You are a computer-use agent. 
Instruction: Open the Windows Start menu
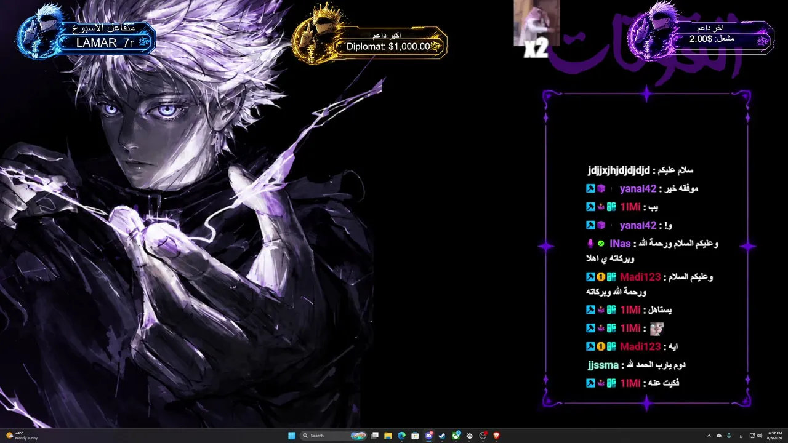pos(292,436)
